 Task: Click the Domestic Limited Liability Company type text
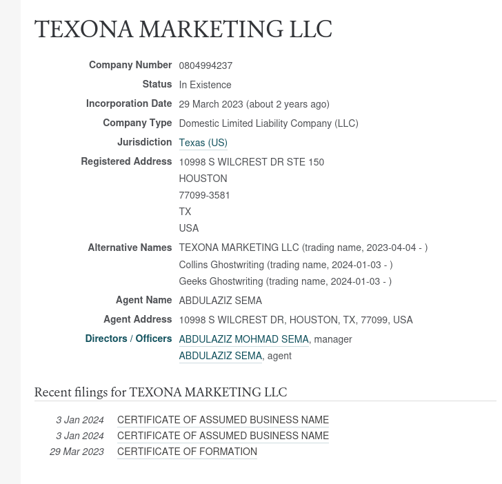tap(268, 123)
